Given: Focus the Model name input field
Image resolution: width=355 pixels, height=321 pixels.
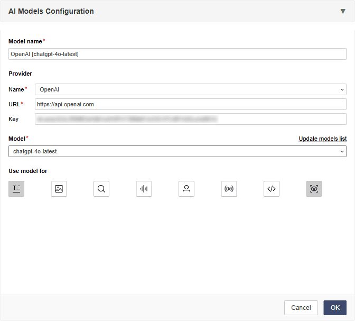Looking at the screenshot, I should click(177, 54).
